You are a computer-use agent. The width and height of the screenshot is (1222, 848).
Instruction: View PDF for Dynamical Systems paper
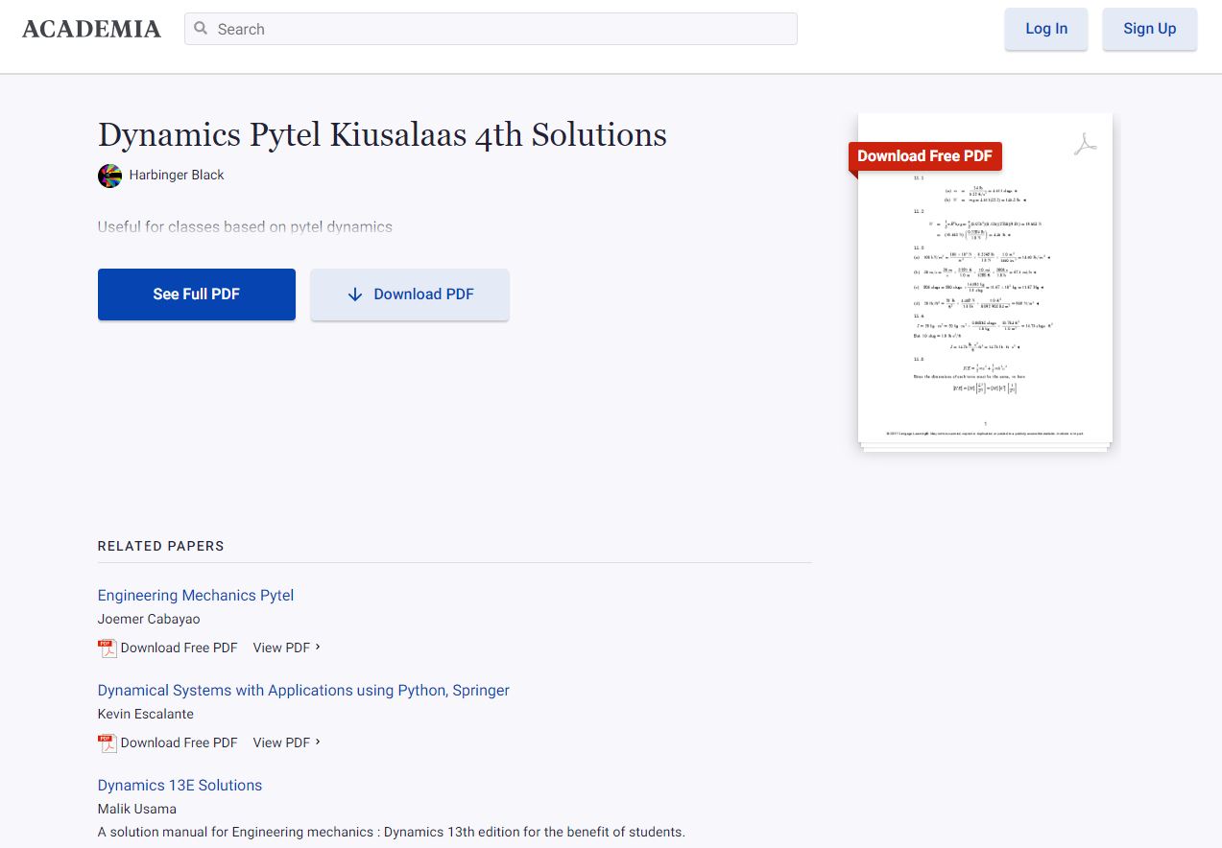tap(281, 742)
